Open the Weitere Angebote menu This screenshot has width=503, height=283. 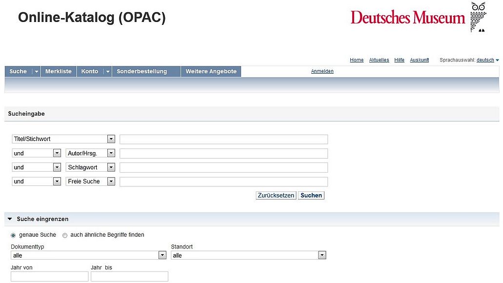[x=211, y=71]
